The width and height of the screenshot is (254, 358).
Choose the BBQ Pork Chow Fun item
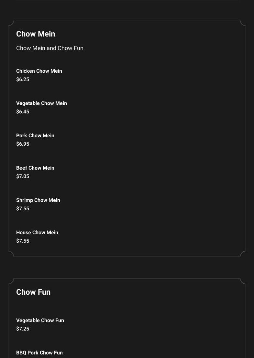click(x=39, y=353)
